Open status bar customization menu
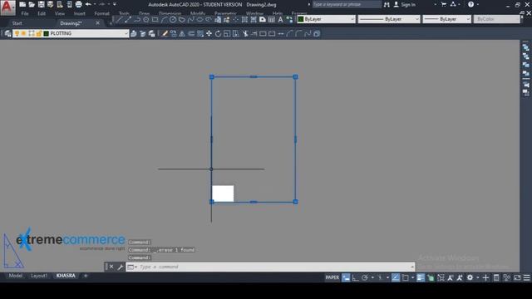 pyautogui.click(x=526, y=277)
